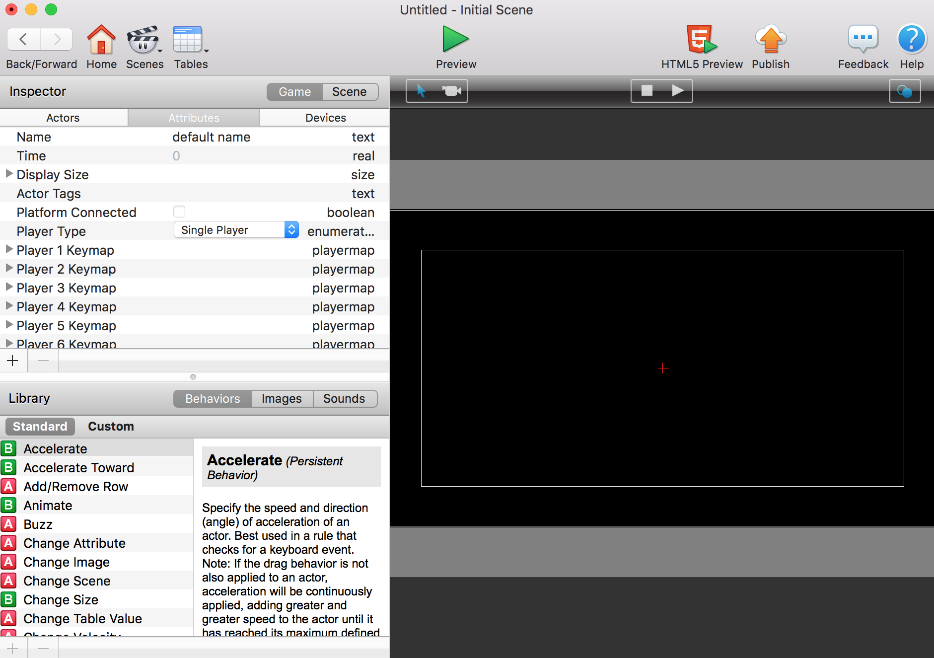The image size is (934, 658).
Task: Go back with the Back arrow
Action: pos(23,39)
